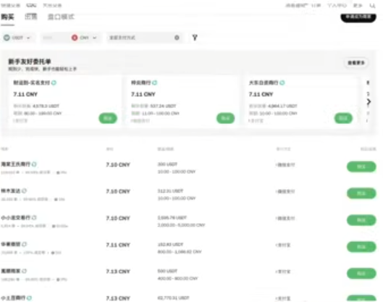The height and width of the screenshot is (302, 383).
Task: Click the green buy button on the 4,964.17 USDT card
Action: [343, 118]
